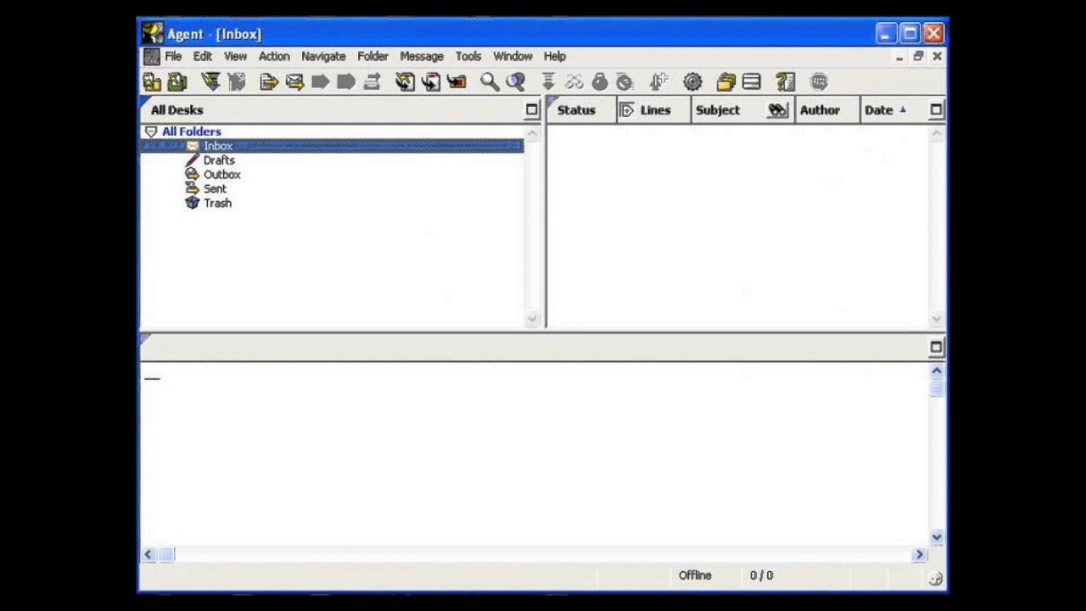Click the gray forward-message toolbar icon
The image size is (1086, 611).
tap(372, 82)
